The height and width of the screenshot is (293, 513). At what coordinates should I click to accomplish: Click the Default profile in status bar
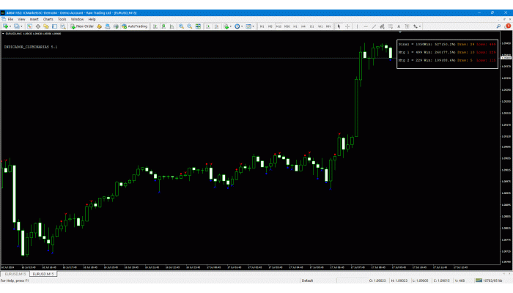[x=307, y=281]
